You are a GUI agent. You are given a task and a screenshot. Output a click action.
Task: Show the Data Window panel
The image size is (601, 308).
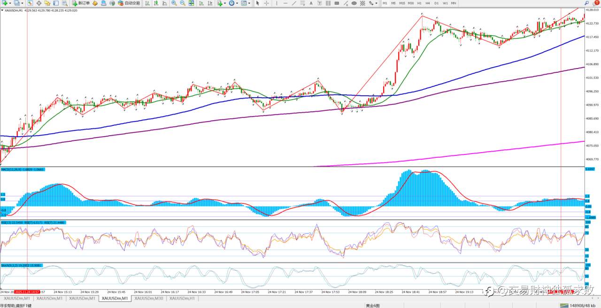(39, 3)
